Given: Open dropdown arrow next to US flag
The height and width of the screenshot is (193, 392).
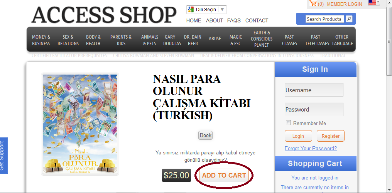Looking at the screenshot, I should (378, 2).
